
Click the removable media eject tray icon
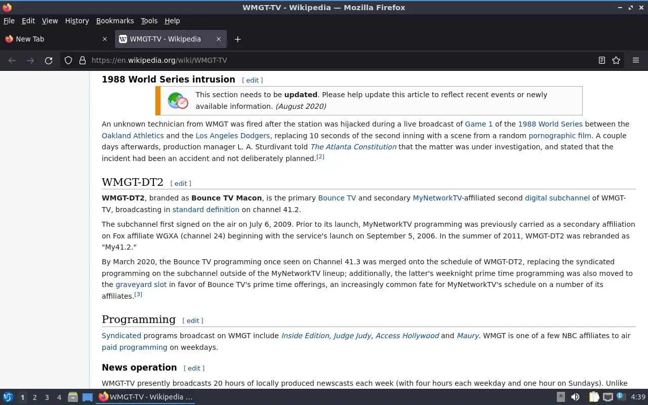click(561, 397)
